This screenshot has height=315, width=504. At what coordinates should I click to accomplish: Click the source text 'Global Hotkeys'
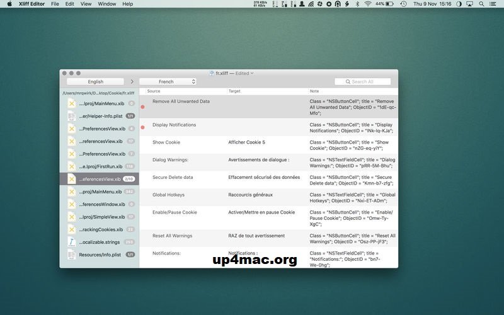coord(168,195)
